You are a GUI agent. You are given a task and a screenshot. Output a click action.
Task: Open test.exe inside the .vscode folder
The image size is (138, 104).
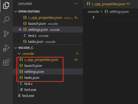48,90
